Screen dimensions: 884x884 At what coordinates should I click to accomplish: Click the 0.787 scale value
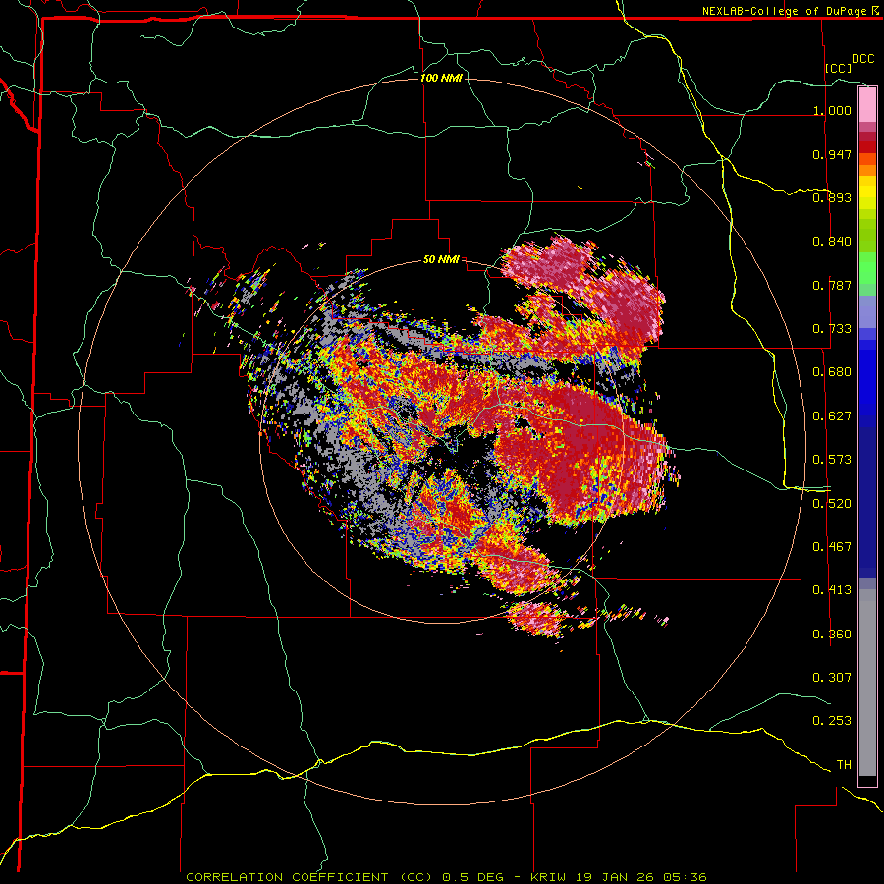[832, 285]
